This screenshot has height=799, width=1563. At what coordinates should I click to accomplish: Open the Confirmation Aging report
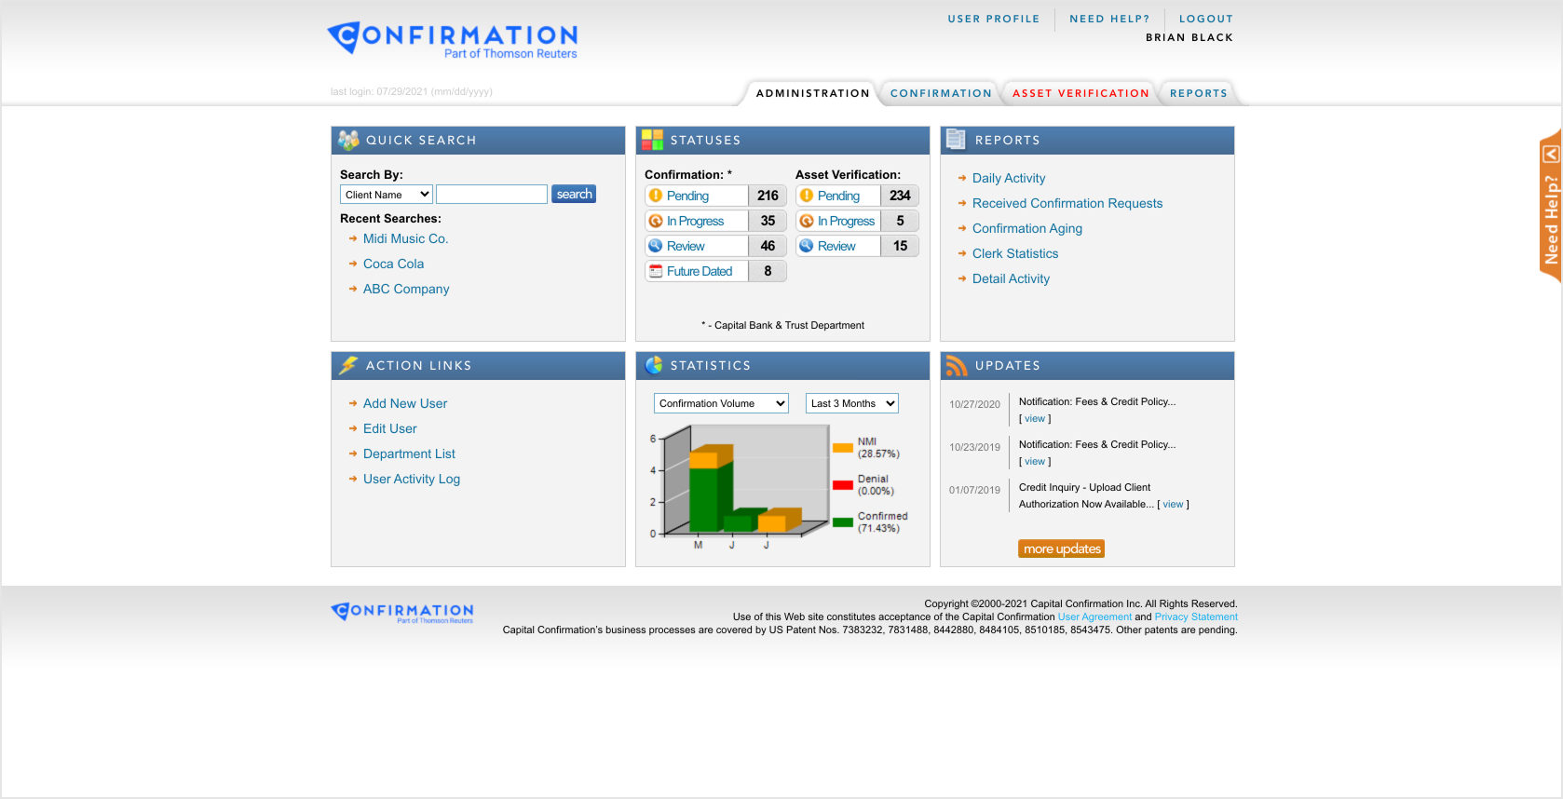tap(1027, 228)
